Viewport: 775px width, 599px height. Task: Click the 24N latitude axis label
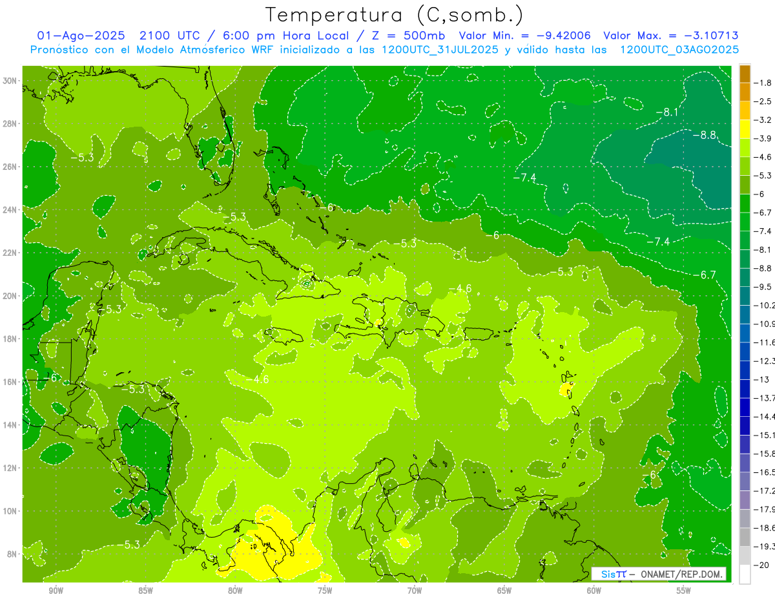click(10, 209)
